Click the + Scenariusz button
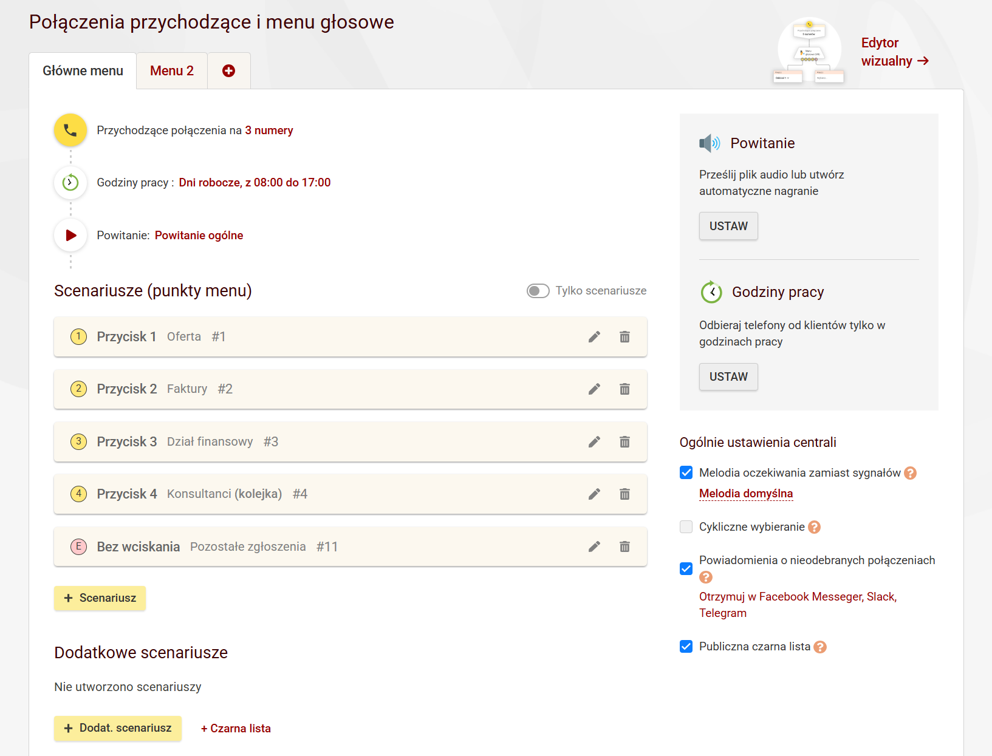The image size is (992, 756). (x=100, y=598)
